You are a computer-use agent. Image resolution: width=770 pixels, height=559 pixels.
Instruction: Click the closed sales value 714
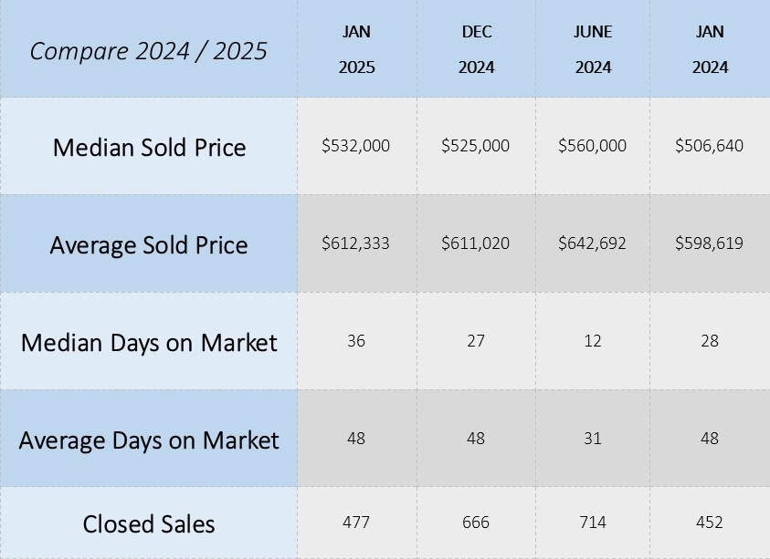point(593,523)
